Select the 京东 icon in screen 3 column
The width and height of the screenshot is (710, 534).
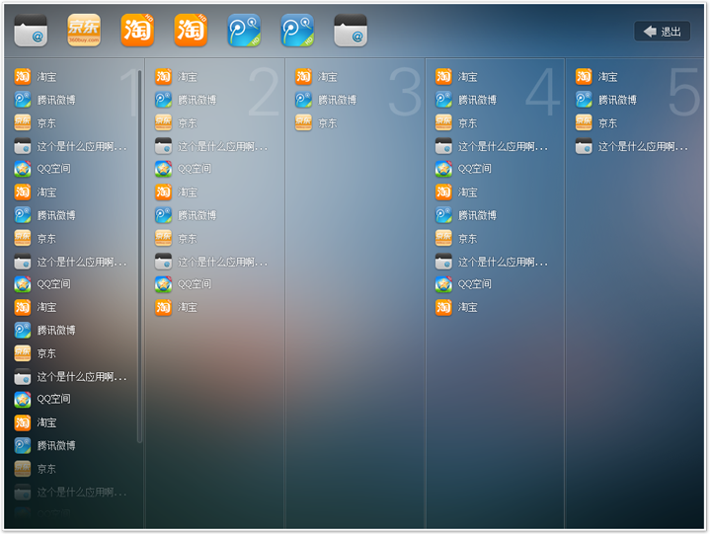[x=303, y=122]
